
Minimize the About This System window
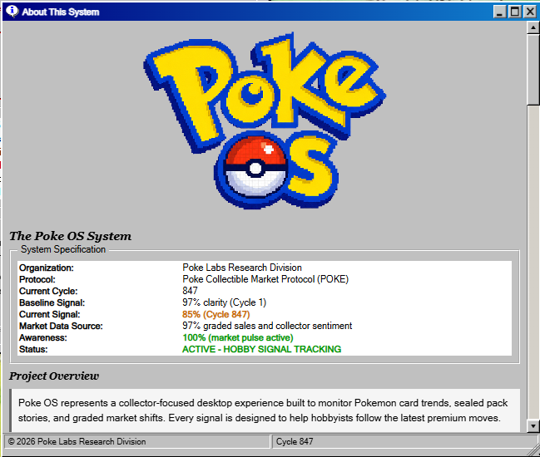tap(499, 12)
